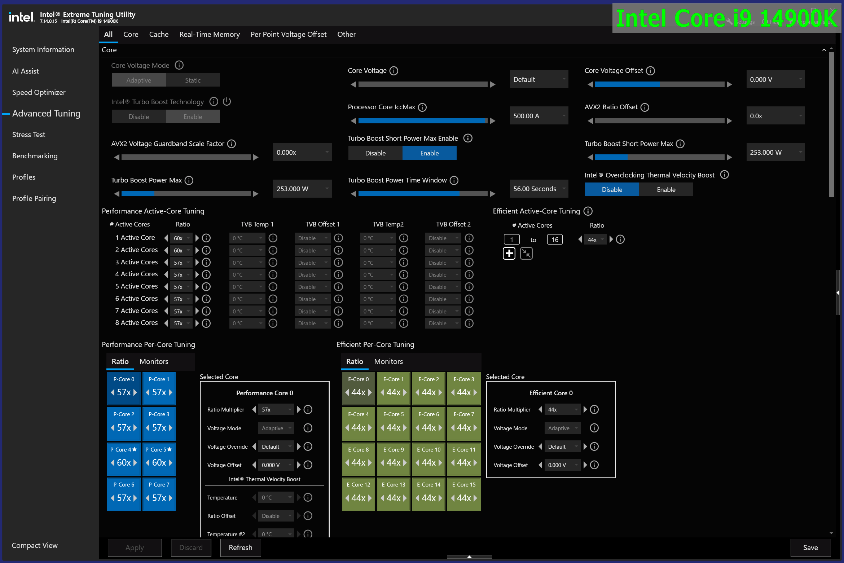Switch to the Cache tab
This screenshot has width=844, height=563.
click(x=159, y=34)
